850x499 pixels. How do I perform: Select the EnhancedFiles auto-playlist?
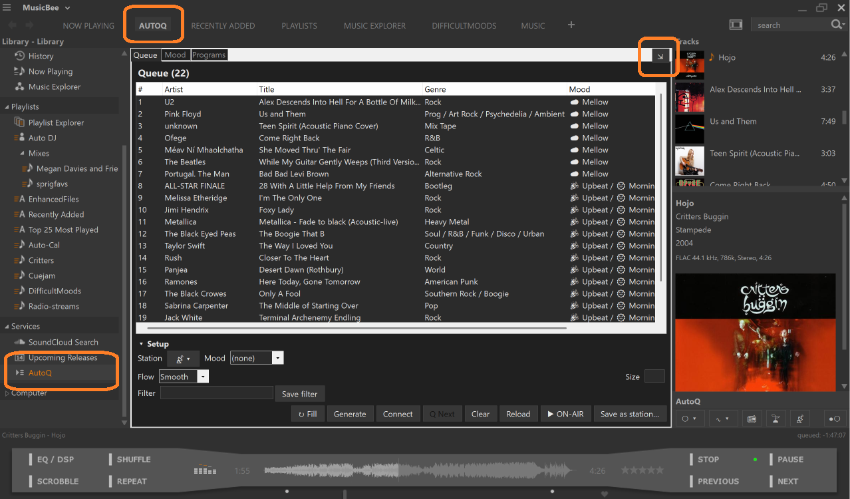coord(53,199)
